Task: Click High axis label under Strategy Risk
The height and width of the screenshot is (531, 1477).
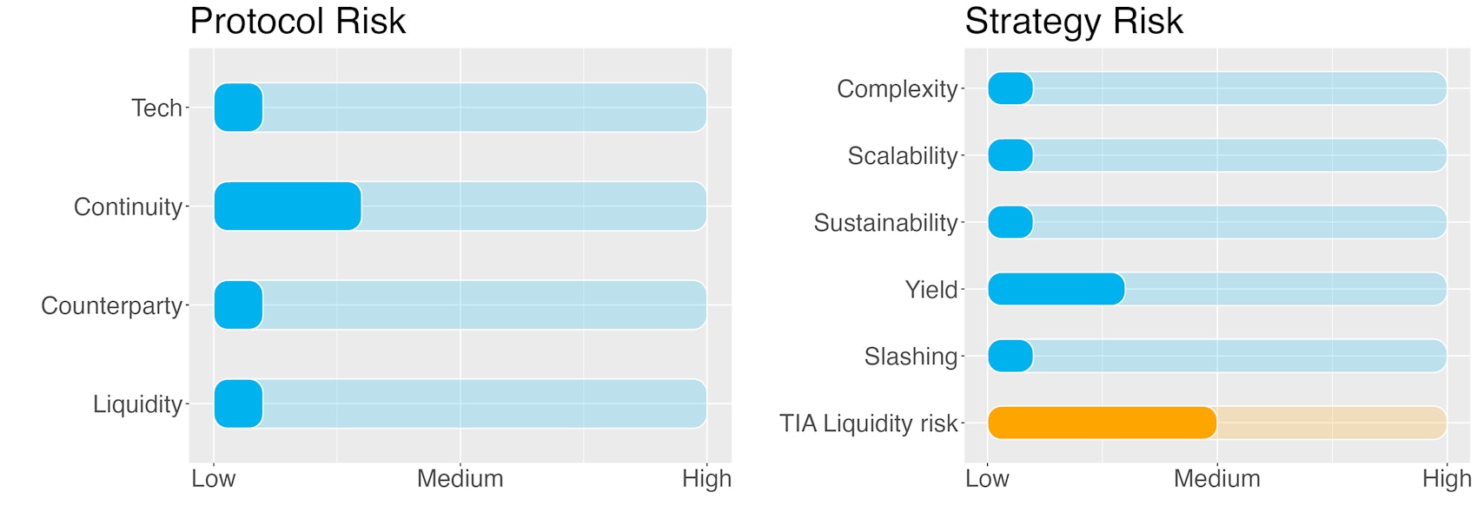Action: (x=1447, y=479)
